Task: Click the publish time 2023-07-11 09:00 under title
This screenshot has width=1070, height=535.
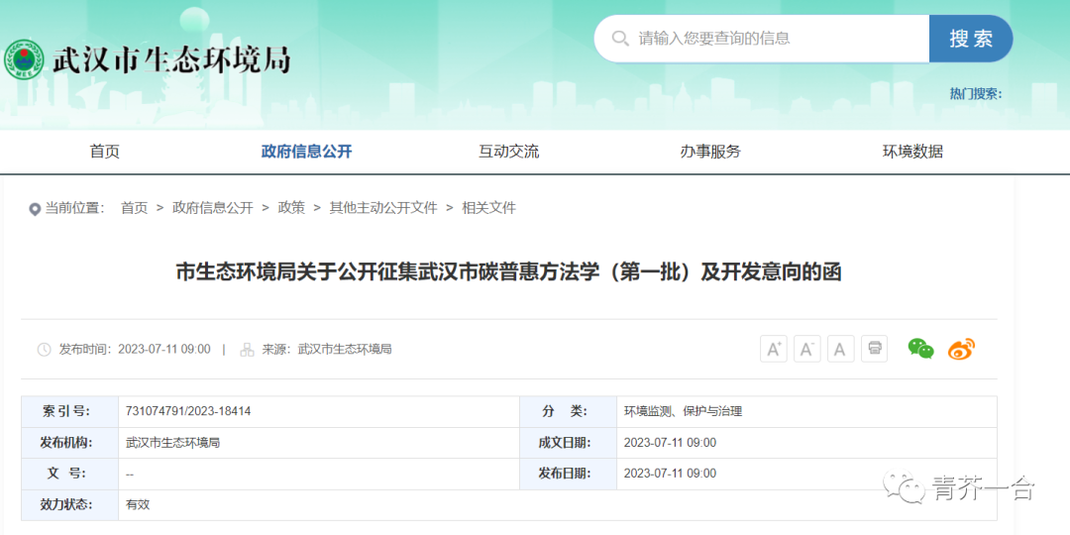Action: (164, 350)
